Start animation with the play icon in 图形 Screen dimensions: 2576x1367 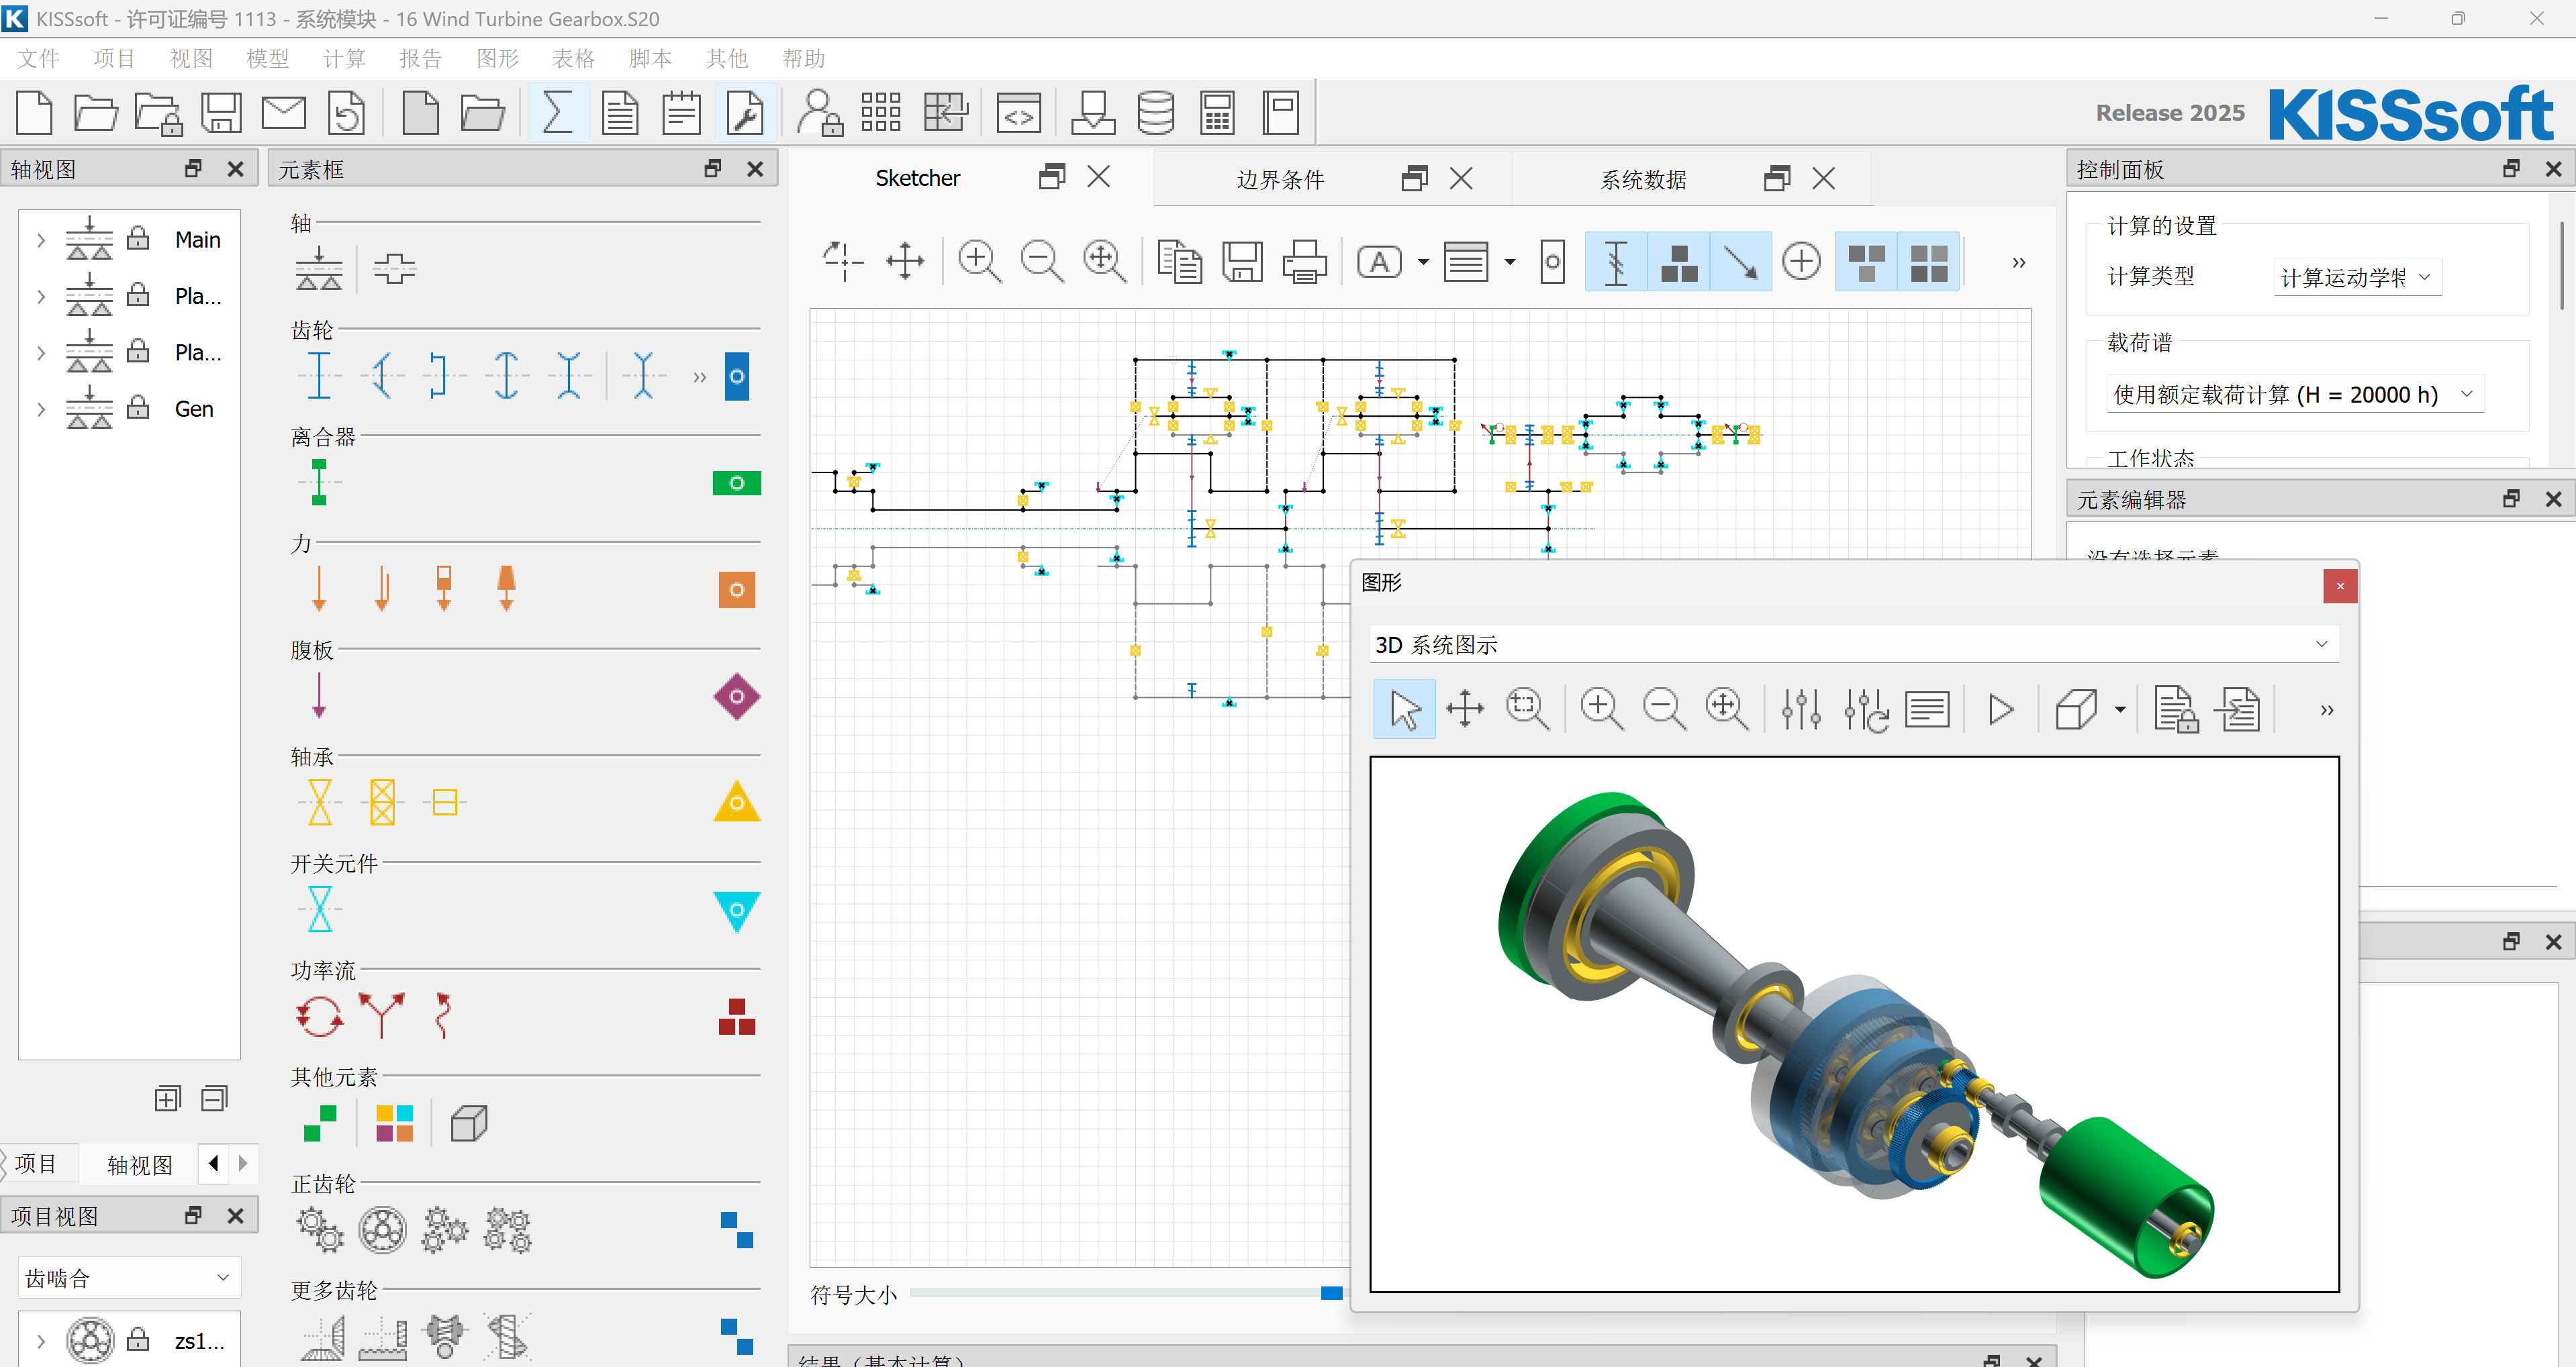pos(2001,709)
